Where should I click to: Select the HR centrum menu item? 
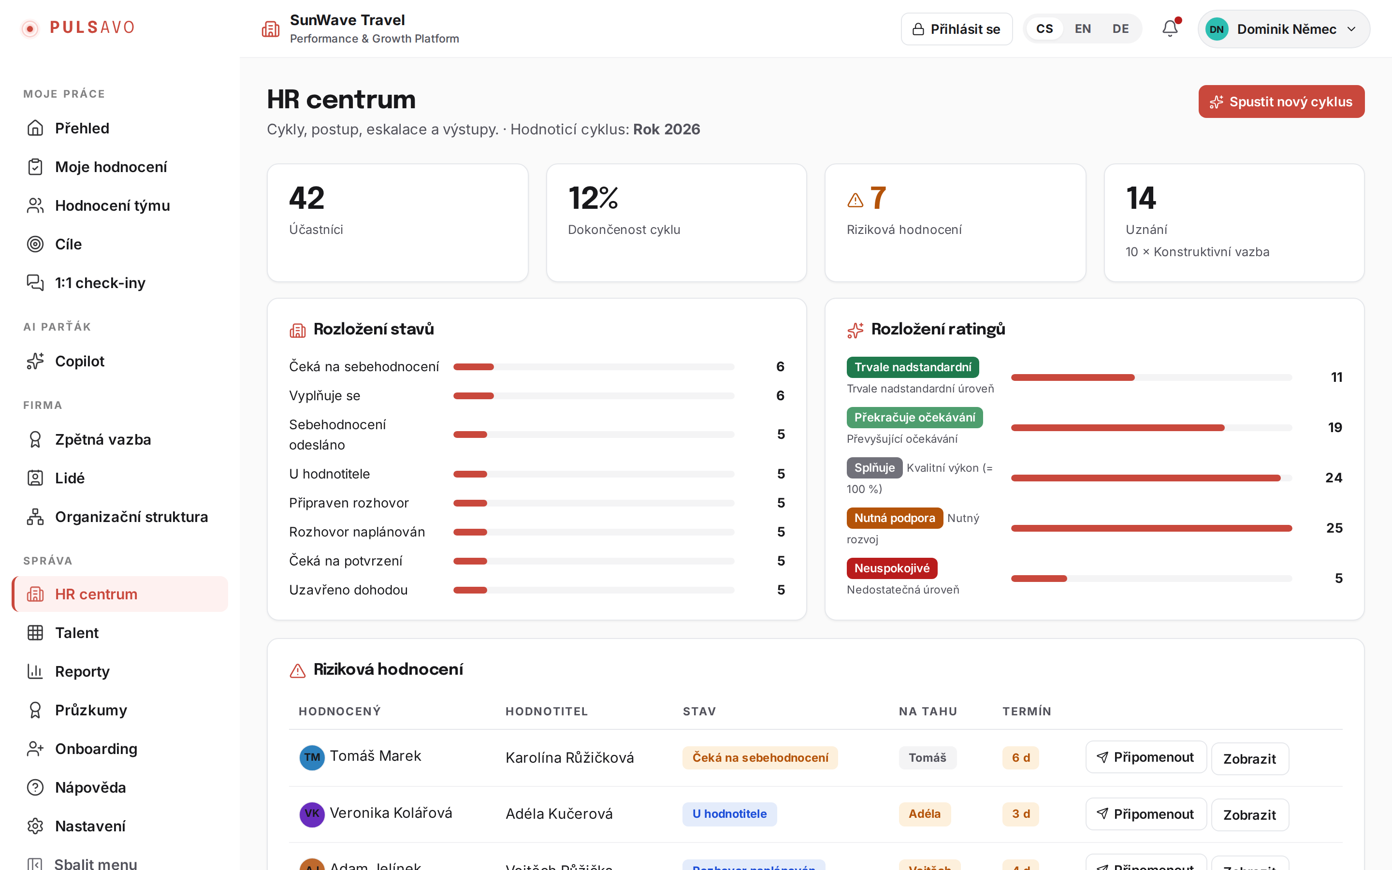pyautogui.click(x=120, y=594)
